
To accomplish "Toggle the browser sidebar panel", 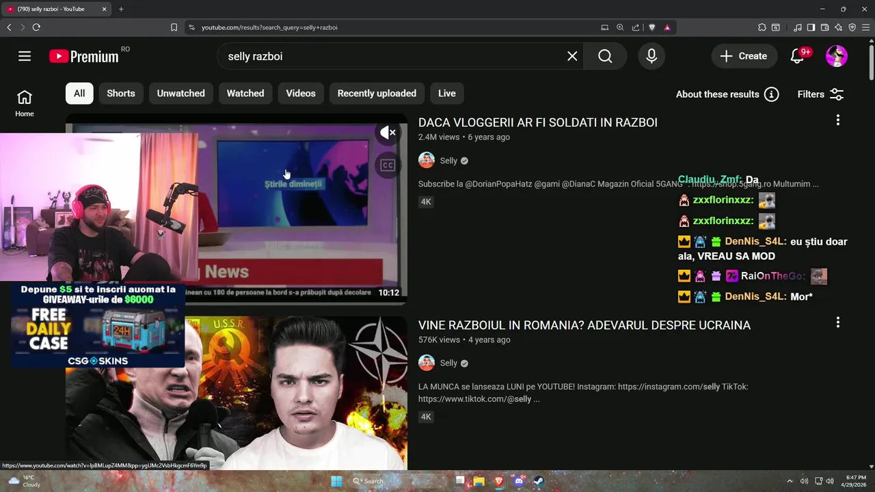I will (811, 27).
